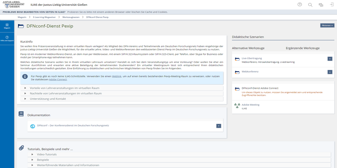Open Adobe Meeting link
The image size is (337, 168).
tap(251, 105)
